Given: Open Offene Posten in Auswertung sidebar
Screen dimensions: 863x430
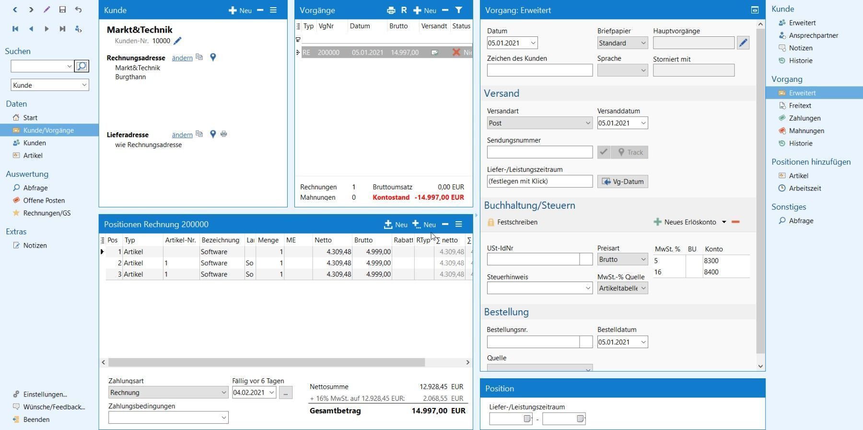Looking at the screenshot, I should coord(44,201).
